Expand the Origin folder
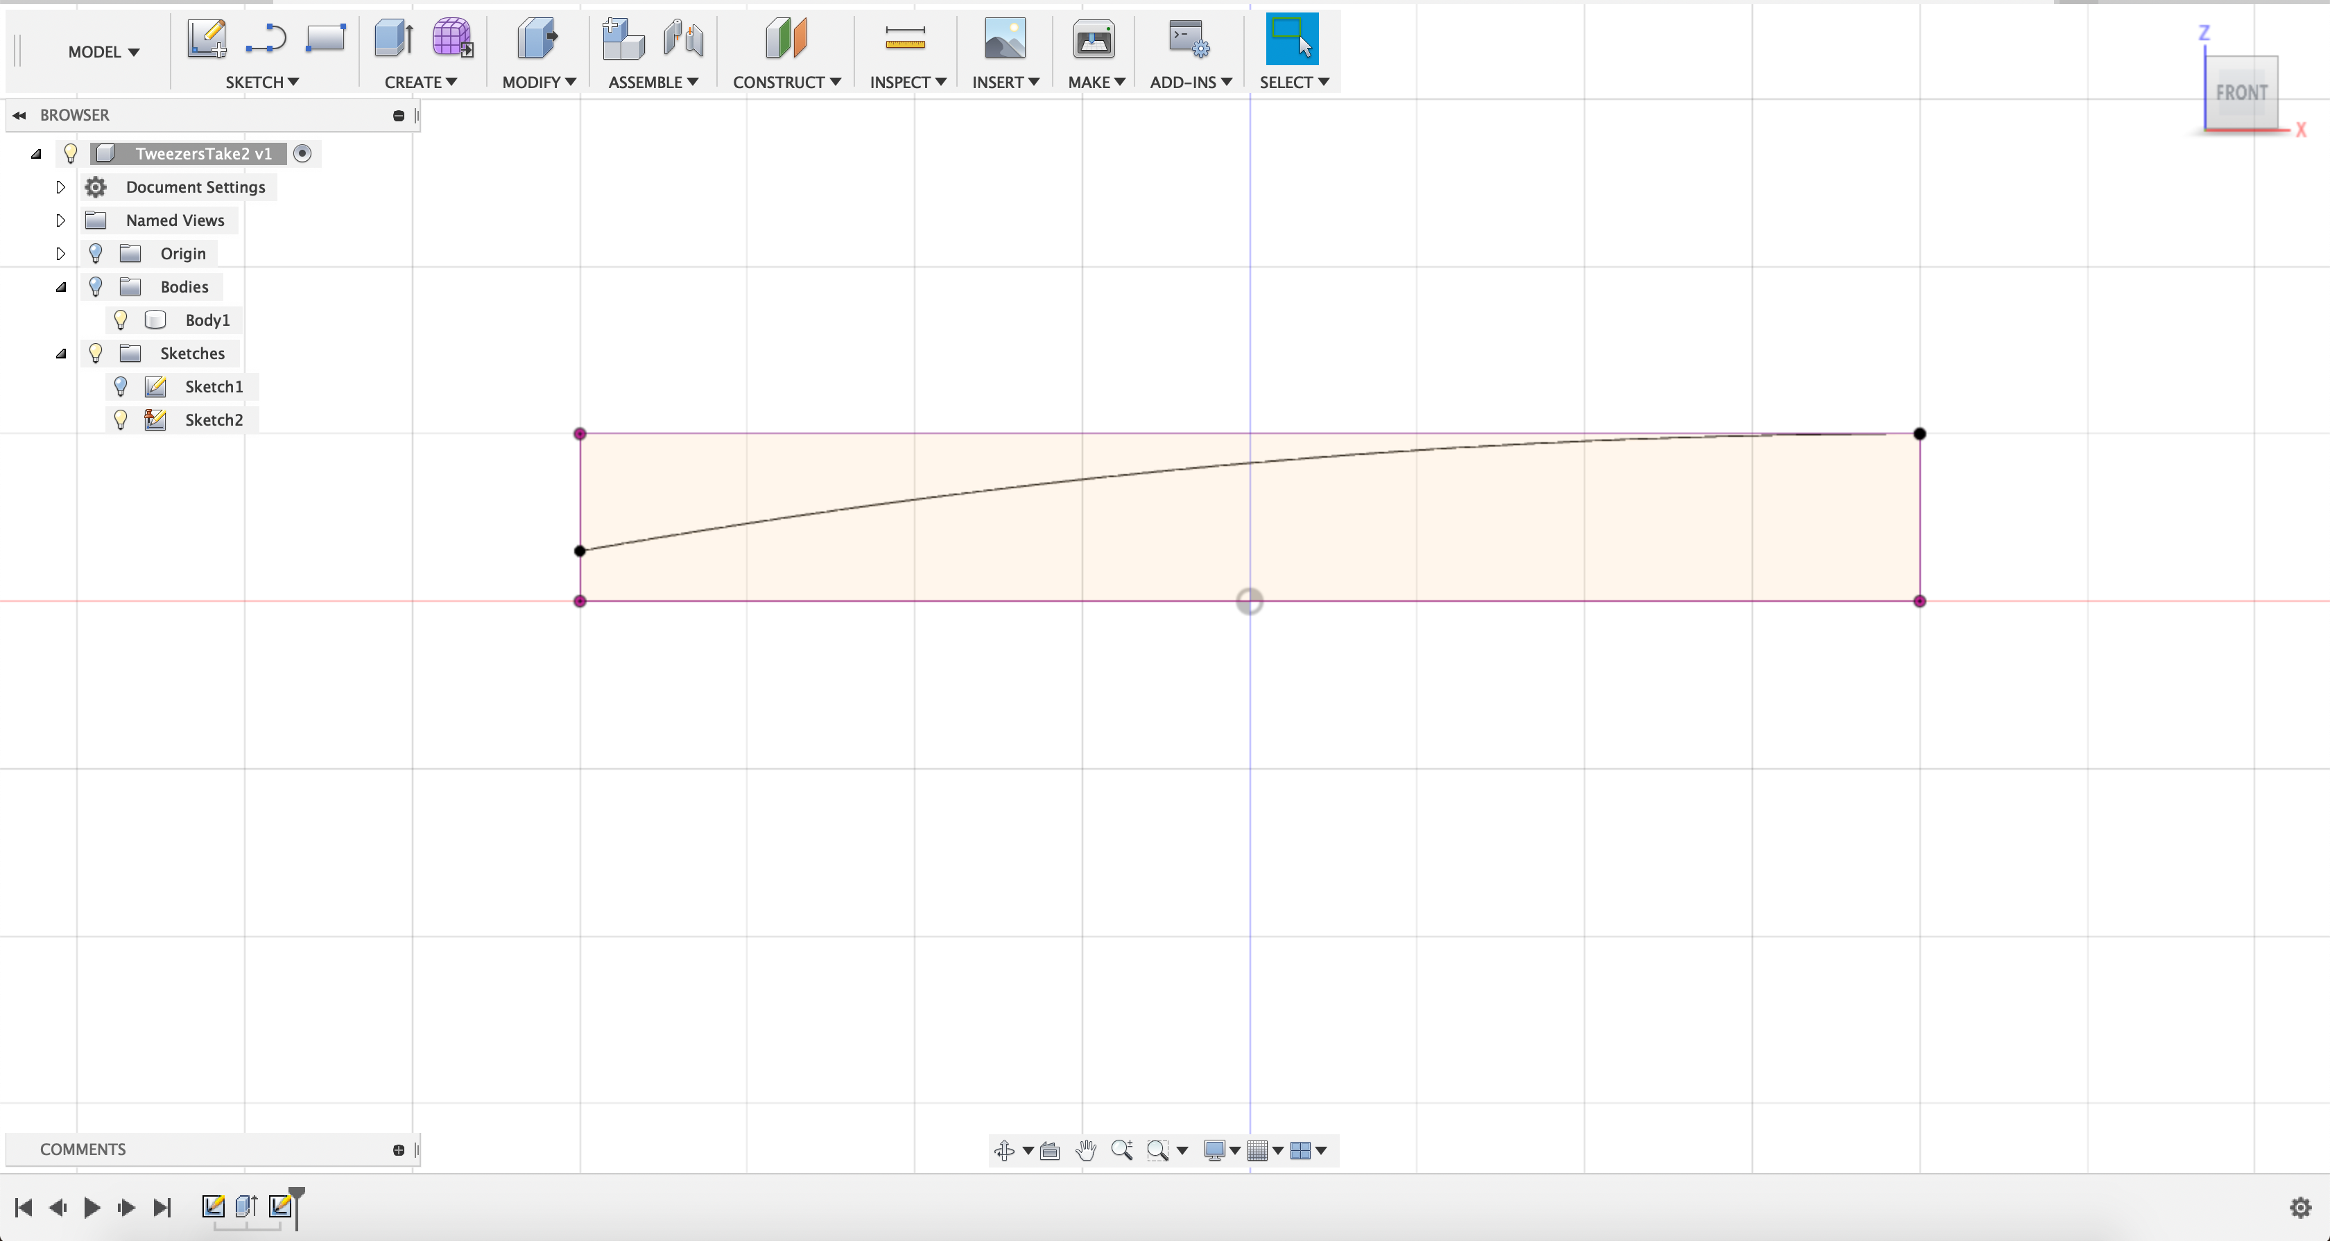 click(60, 253)
